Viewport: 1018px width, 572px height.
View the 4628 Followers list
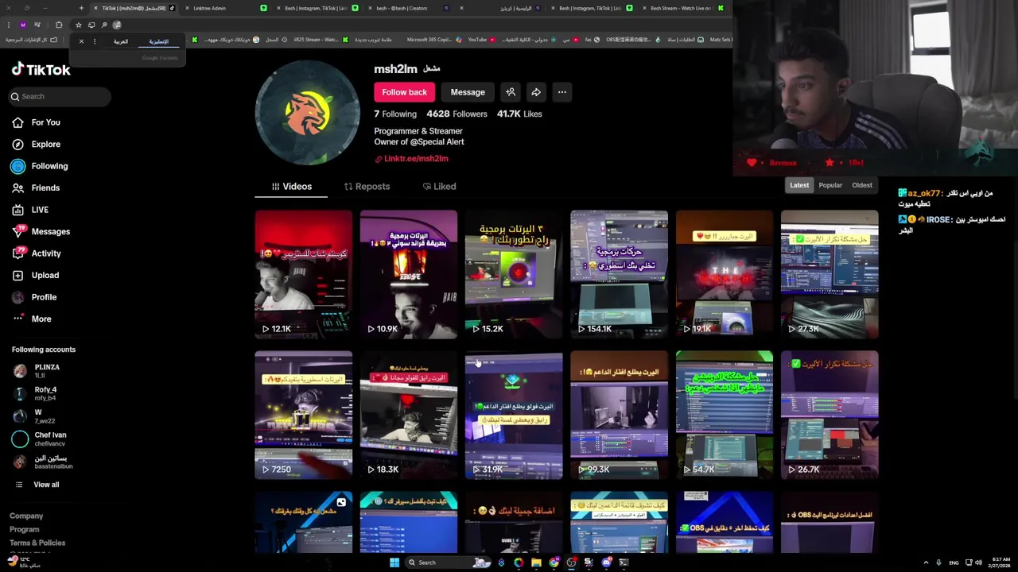pos(457,114)
